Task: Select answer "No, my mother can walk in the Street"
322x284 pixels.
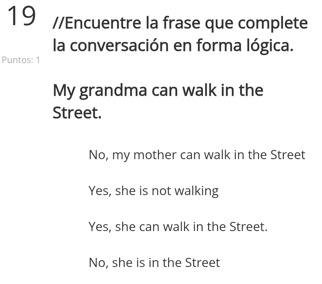Action: pos(197,155)
